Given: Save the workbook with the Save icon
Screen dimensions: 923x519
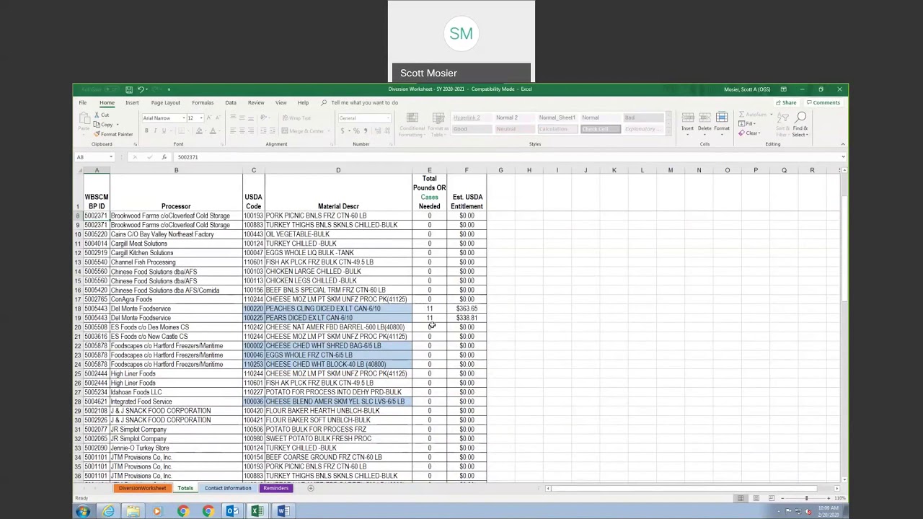Looking at the screenshot, I should pos(128,89).
